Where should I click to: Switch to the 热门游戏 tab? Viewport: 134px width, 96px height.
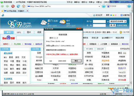point(90,49)
